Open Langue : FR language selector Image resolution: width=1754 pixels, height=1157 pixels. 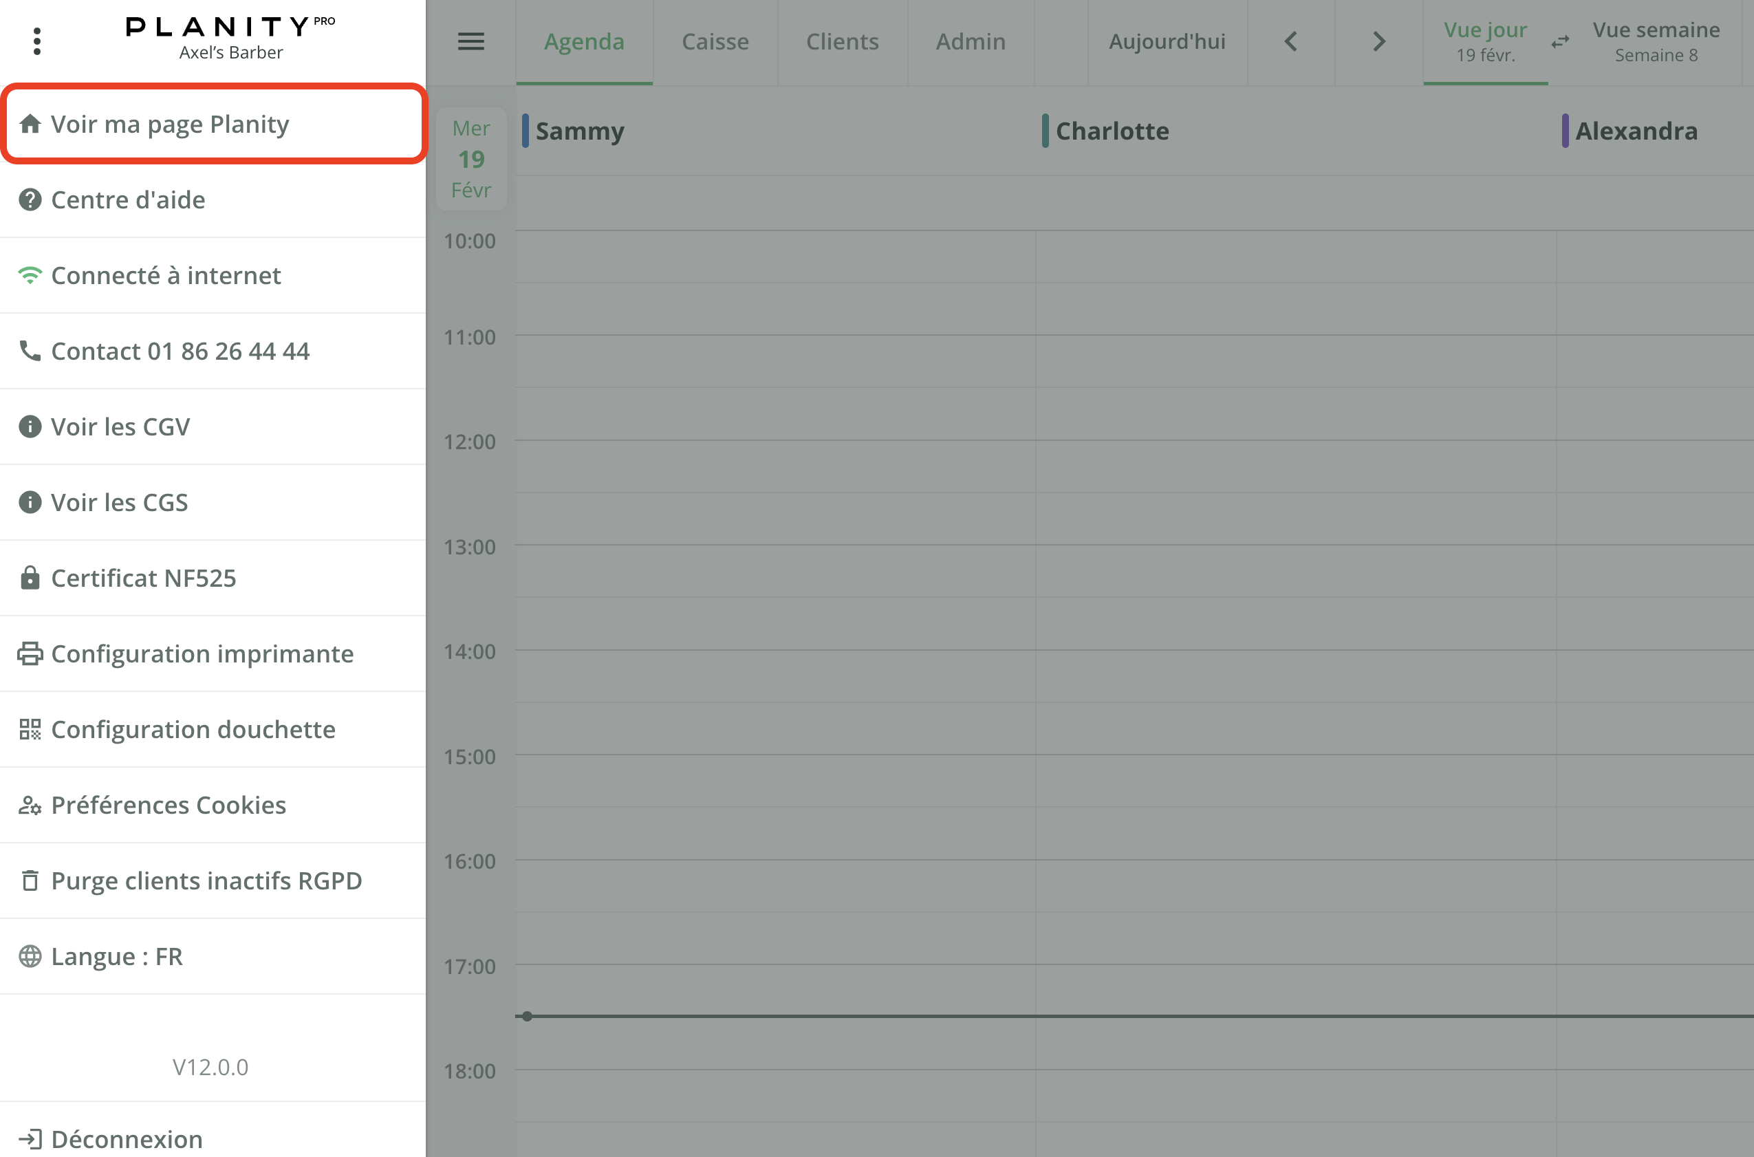coord(116,956)
